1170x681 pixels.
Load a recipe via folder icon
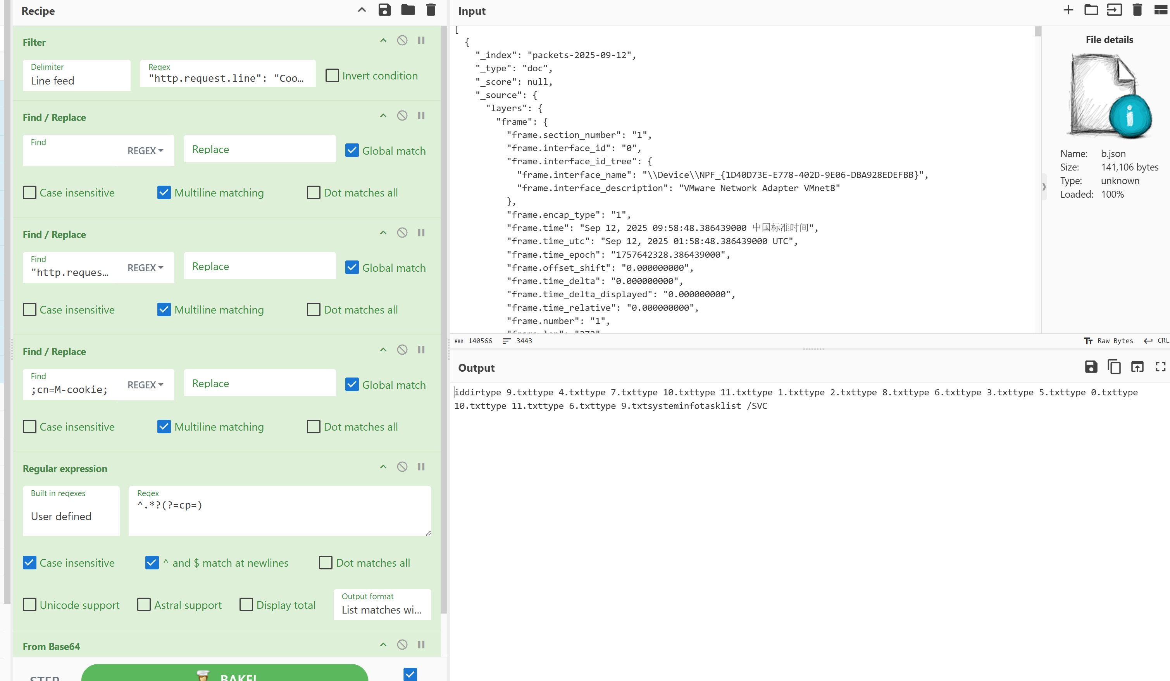(x=408, y=10)
